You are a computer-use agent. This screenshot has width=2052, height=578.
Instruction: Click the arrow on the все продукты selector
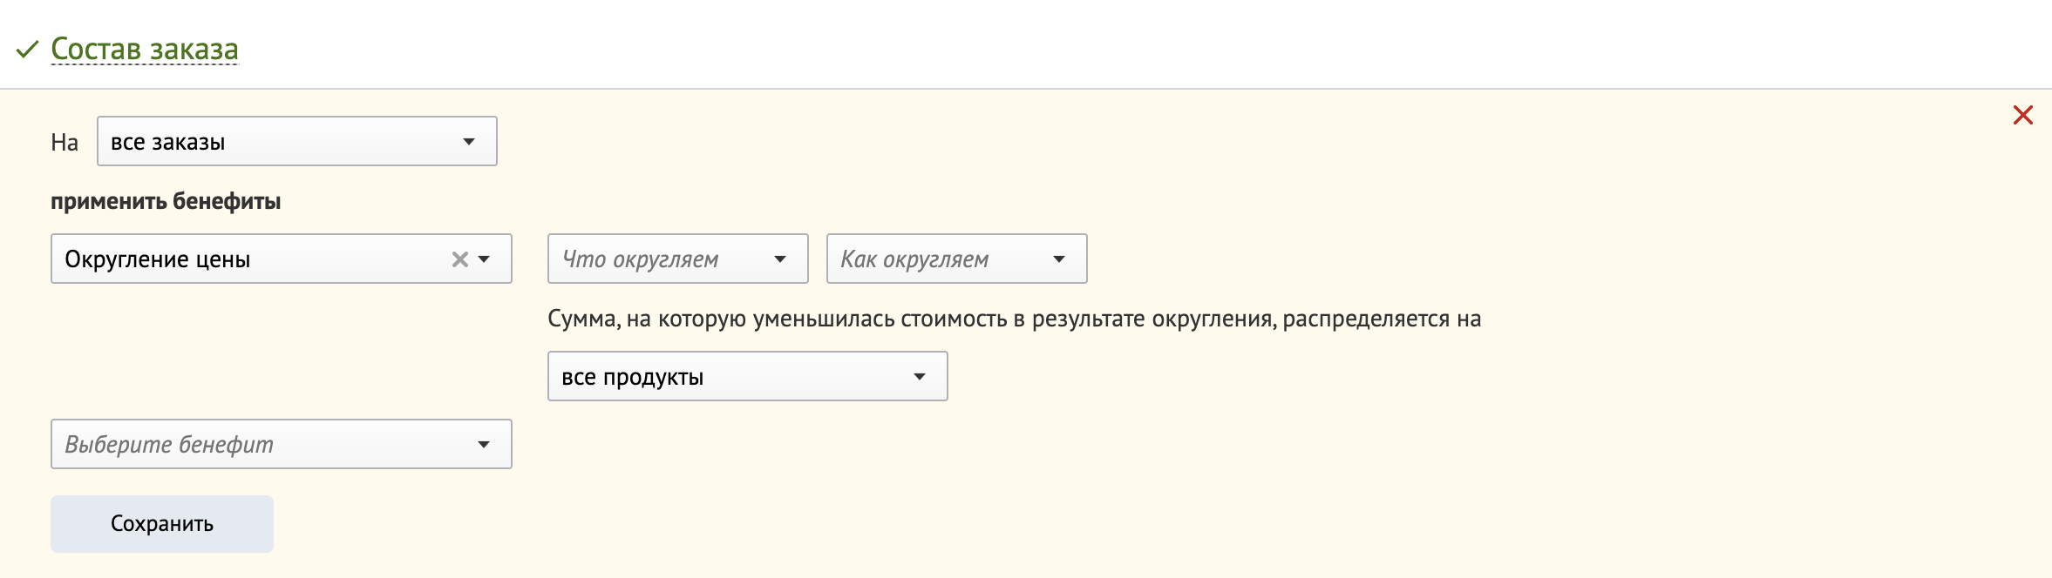(x=920, y=375)
